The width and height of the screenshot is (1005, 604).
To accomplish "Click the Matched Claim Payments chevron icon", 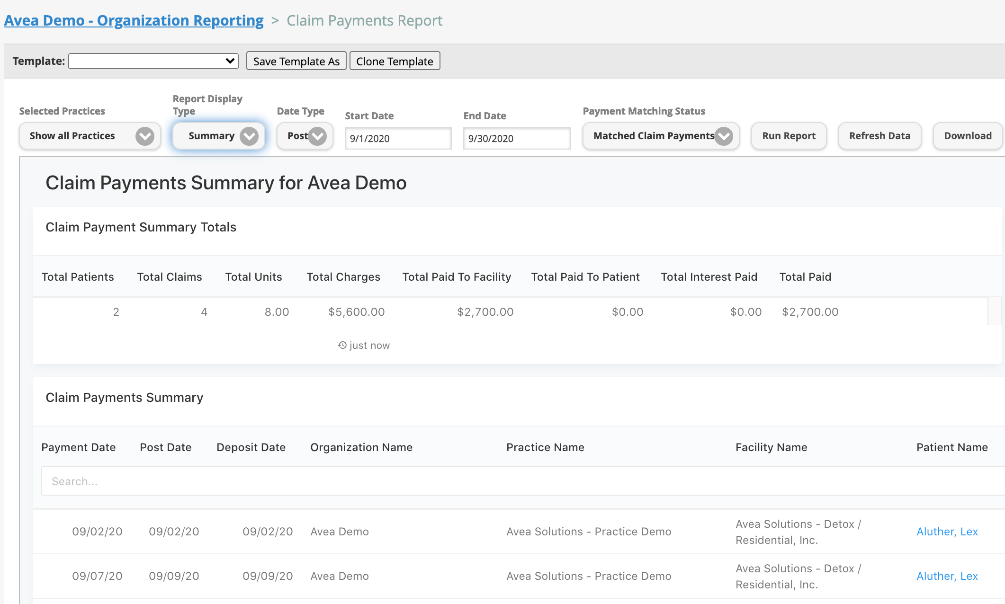I will click(x=723, y=136).
